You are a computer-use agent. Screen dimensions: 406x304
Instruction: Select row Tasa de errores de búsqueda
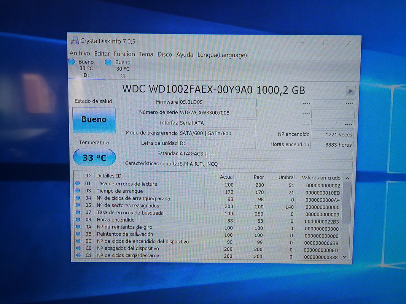[x=209, y=213]
